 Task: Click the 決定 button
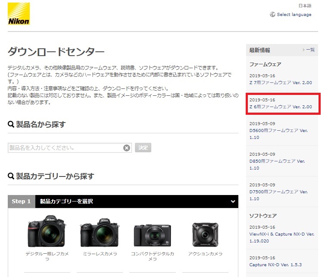tap(143, 148)
